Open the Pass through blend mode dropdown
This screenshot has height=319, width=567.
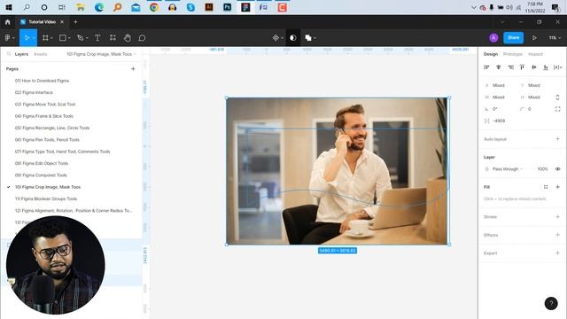pyautogui.click(x=508, y=169)
